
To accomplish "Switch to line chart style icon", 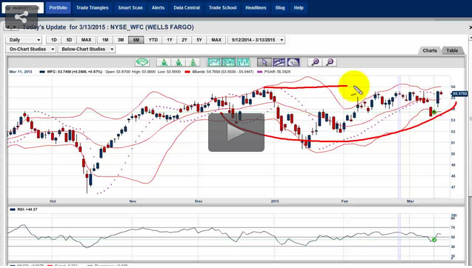I will tap(214, 62).
